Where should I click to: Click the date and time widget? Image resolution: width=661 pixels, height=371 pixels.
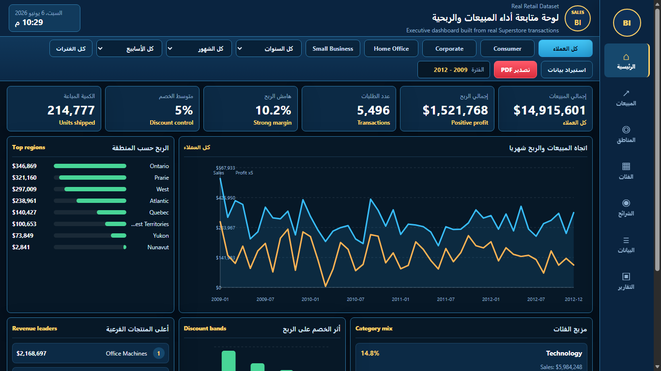tap(44, 18)
